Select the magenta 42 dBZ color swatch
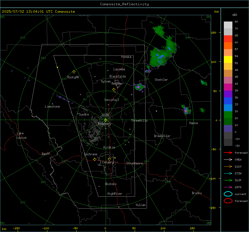Screen dimensions: 249x232 228,87
